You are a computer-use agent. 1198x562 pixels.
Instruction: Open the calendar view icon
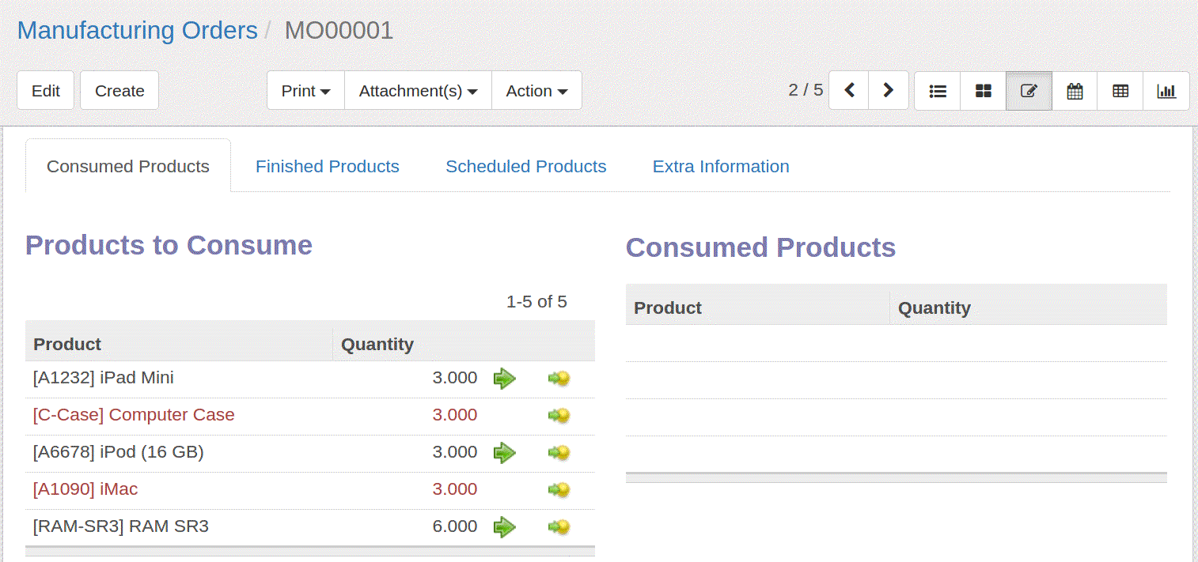coord(1075,91)
